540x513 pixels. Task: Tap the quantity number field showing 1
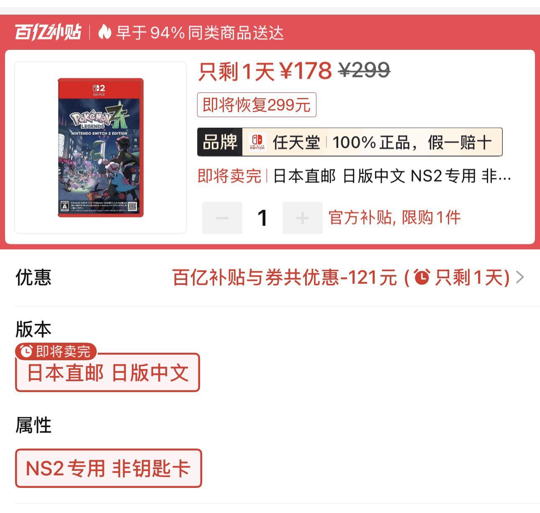coord(262,218)
